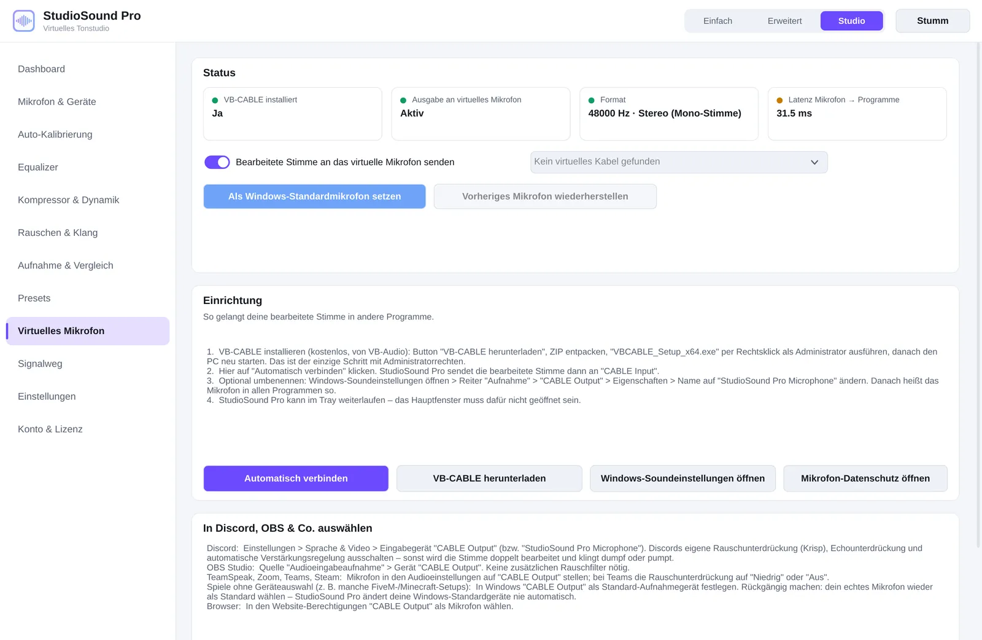This screenshot has width=982, height=640.
Task: Go to Aufnahme & Vergleich
Action: 88,265
